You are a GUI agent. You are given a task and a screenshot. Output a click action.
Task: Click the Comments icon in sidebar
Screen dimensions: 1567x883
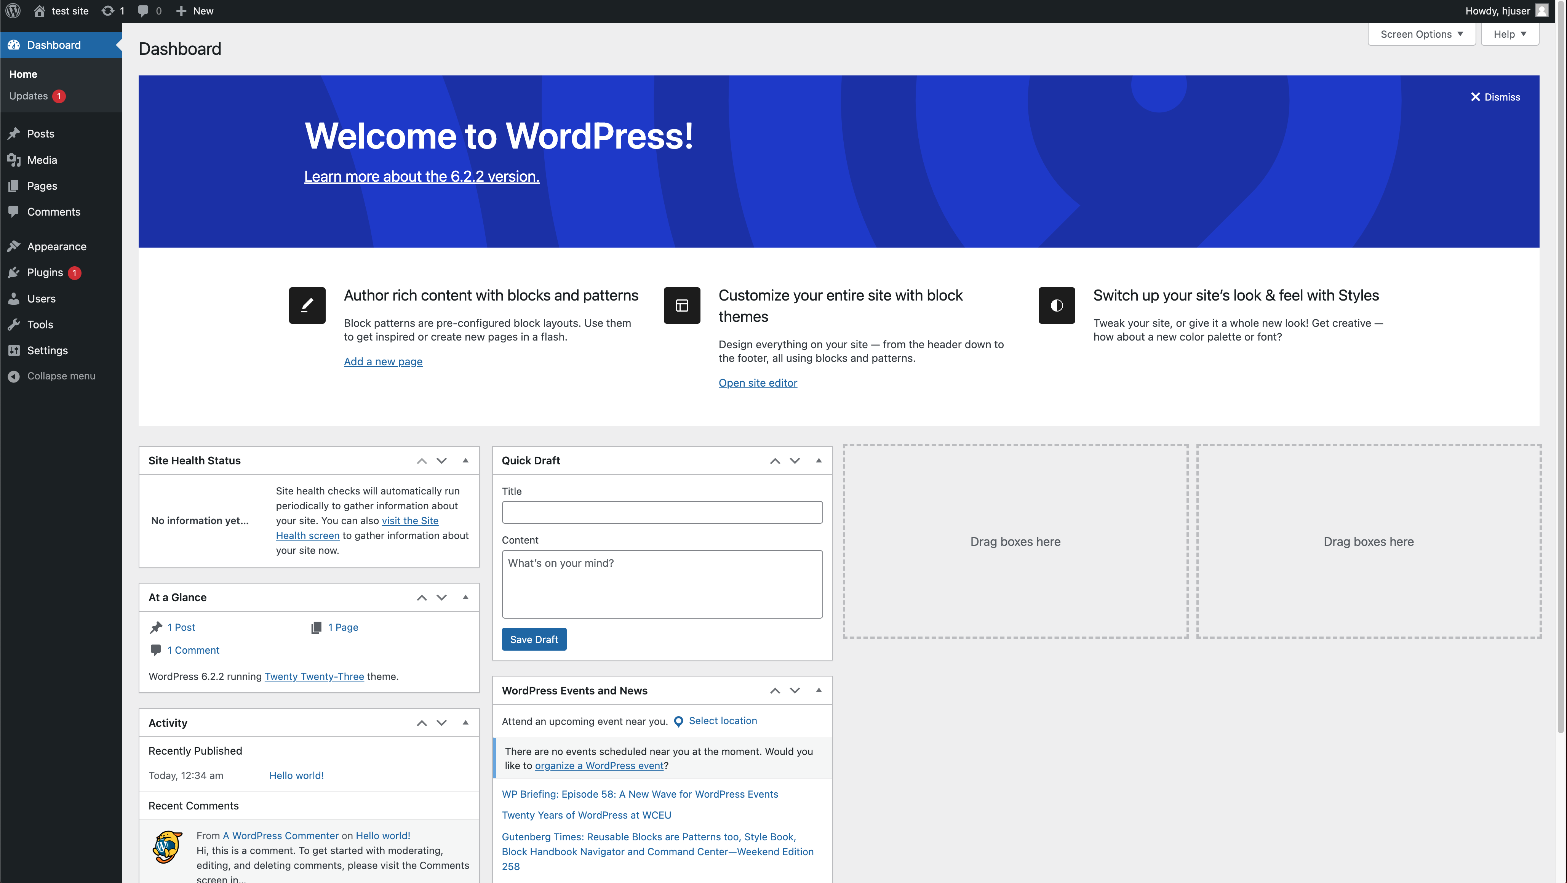(14, 212)
